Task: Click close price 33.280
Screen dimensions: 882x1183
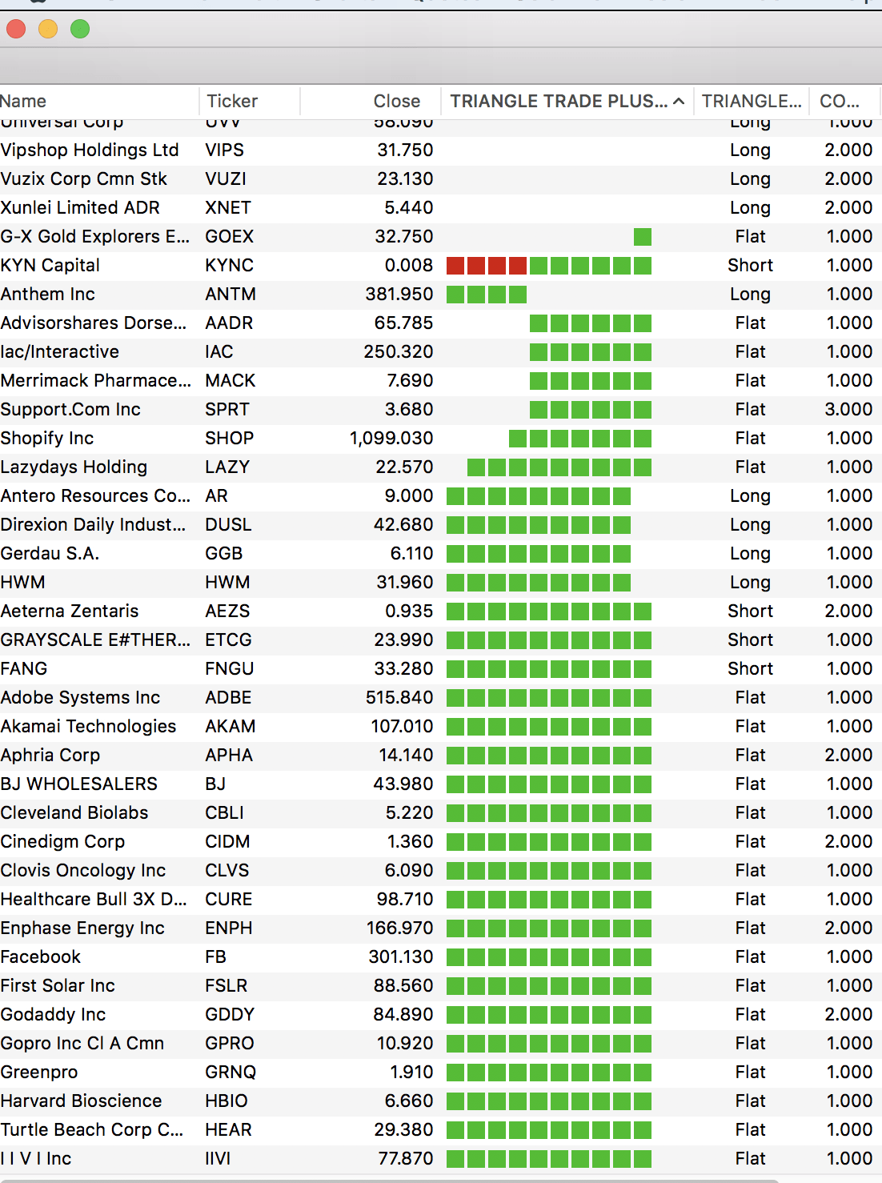Action: [403, 669]
